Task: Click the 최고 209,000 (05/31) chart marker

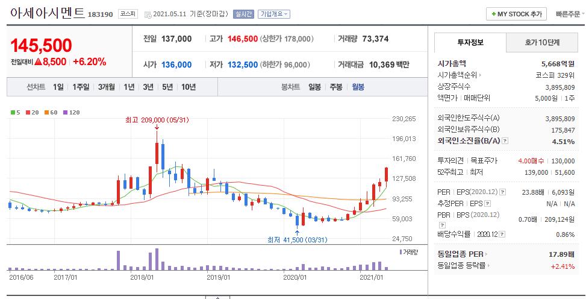Action: pos(157,120)
